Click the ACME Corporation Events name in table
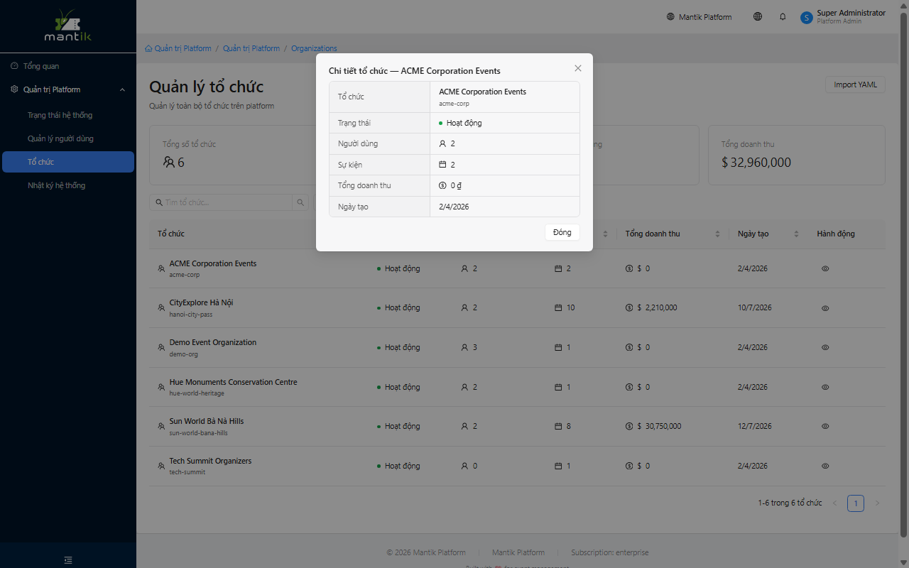The width and height of the screenshot is (909, 568). point(213,263)
